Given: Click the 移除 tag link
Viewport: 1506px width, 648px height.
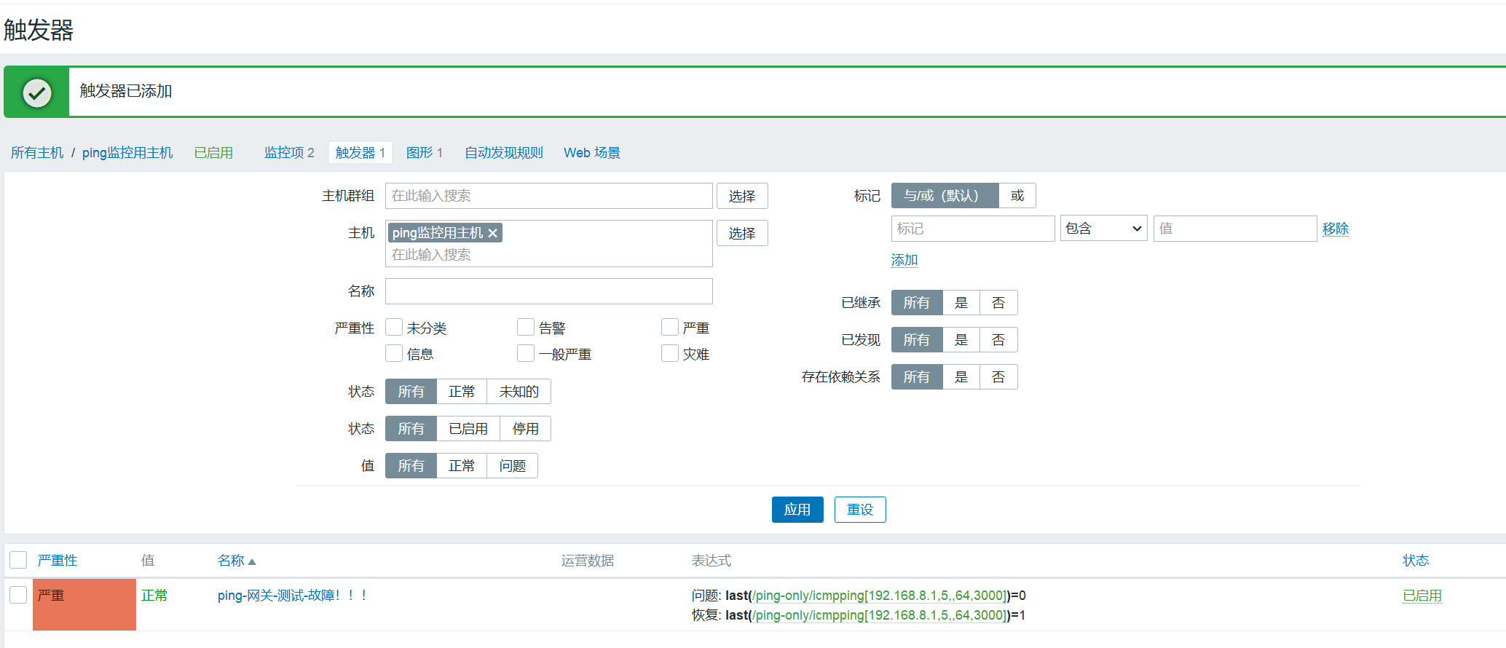Looking at the screenshot, I should pyautogui.click(x=1335, y=229).
